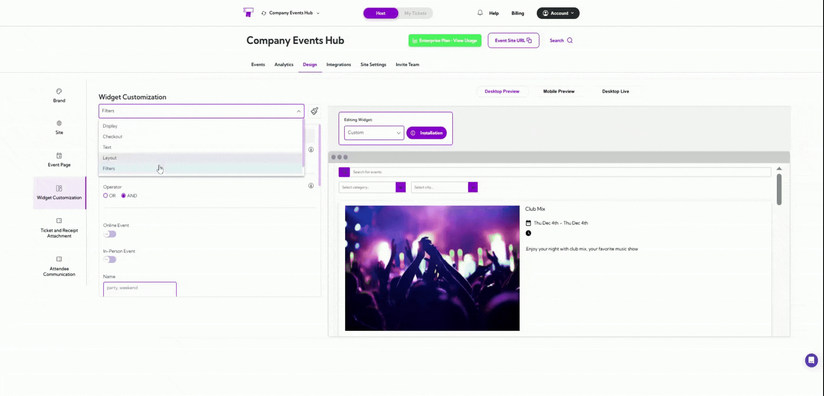Open the Design tab
Screen dimensions: 824x396
click(x=310, y=64)
